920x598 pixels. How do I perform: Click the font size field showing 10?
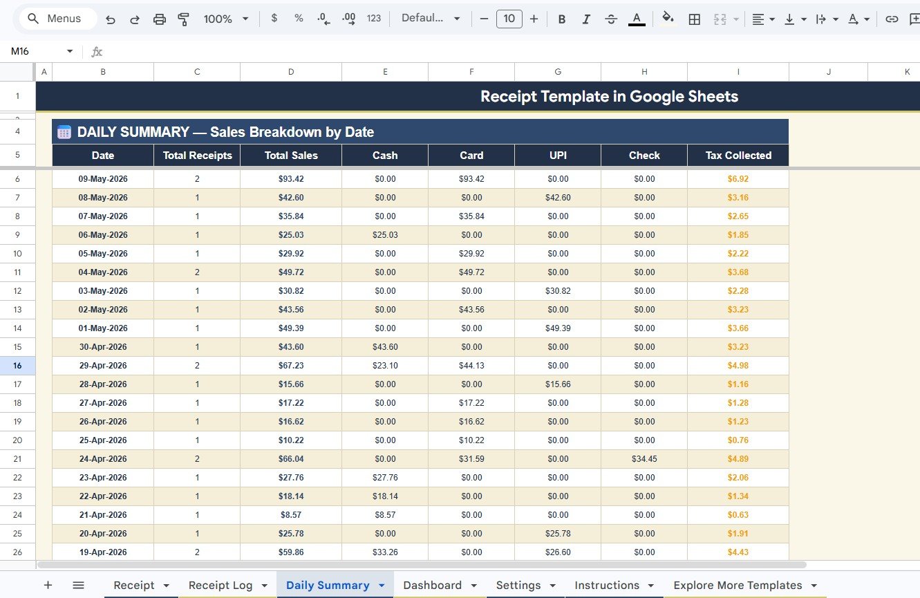(509, 19)
